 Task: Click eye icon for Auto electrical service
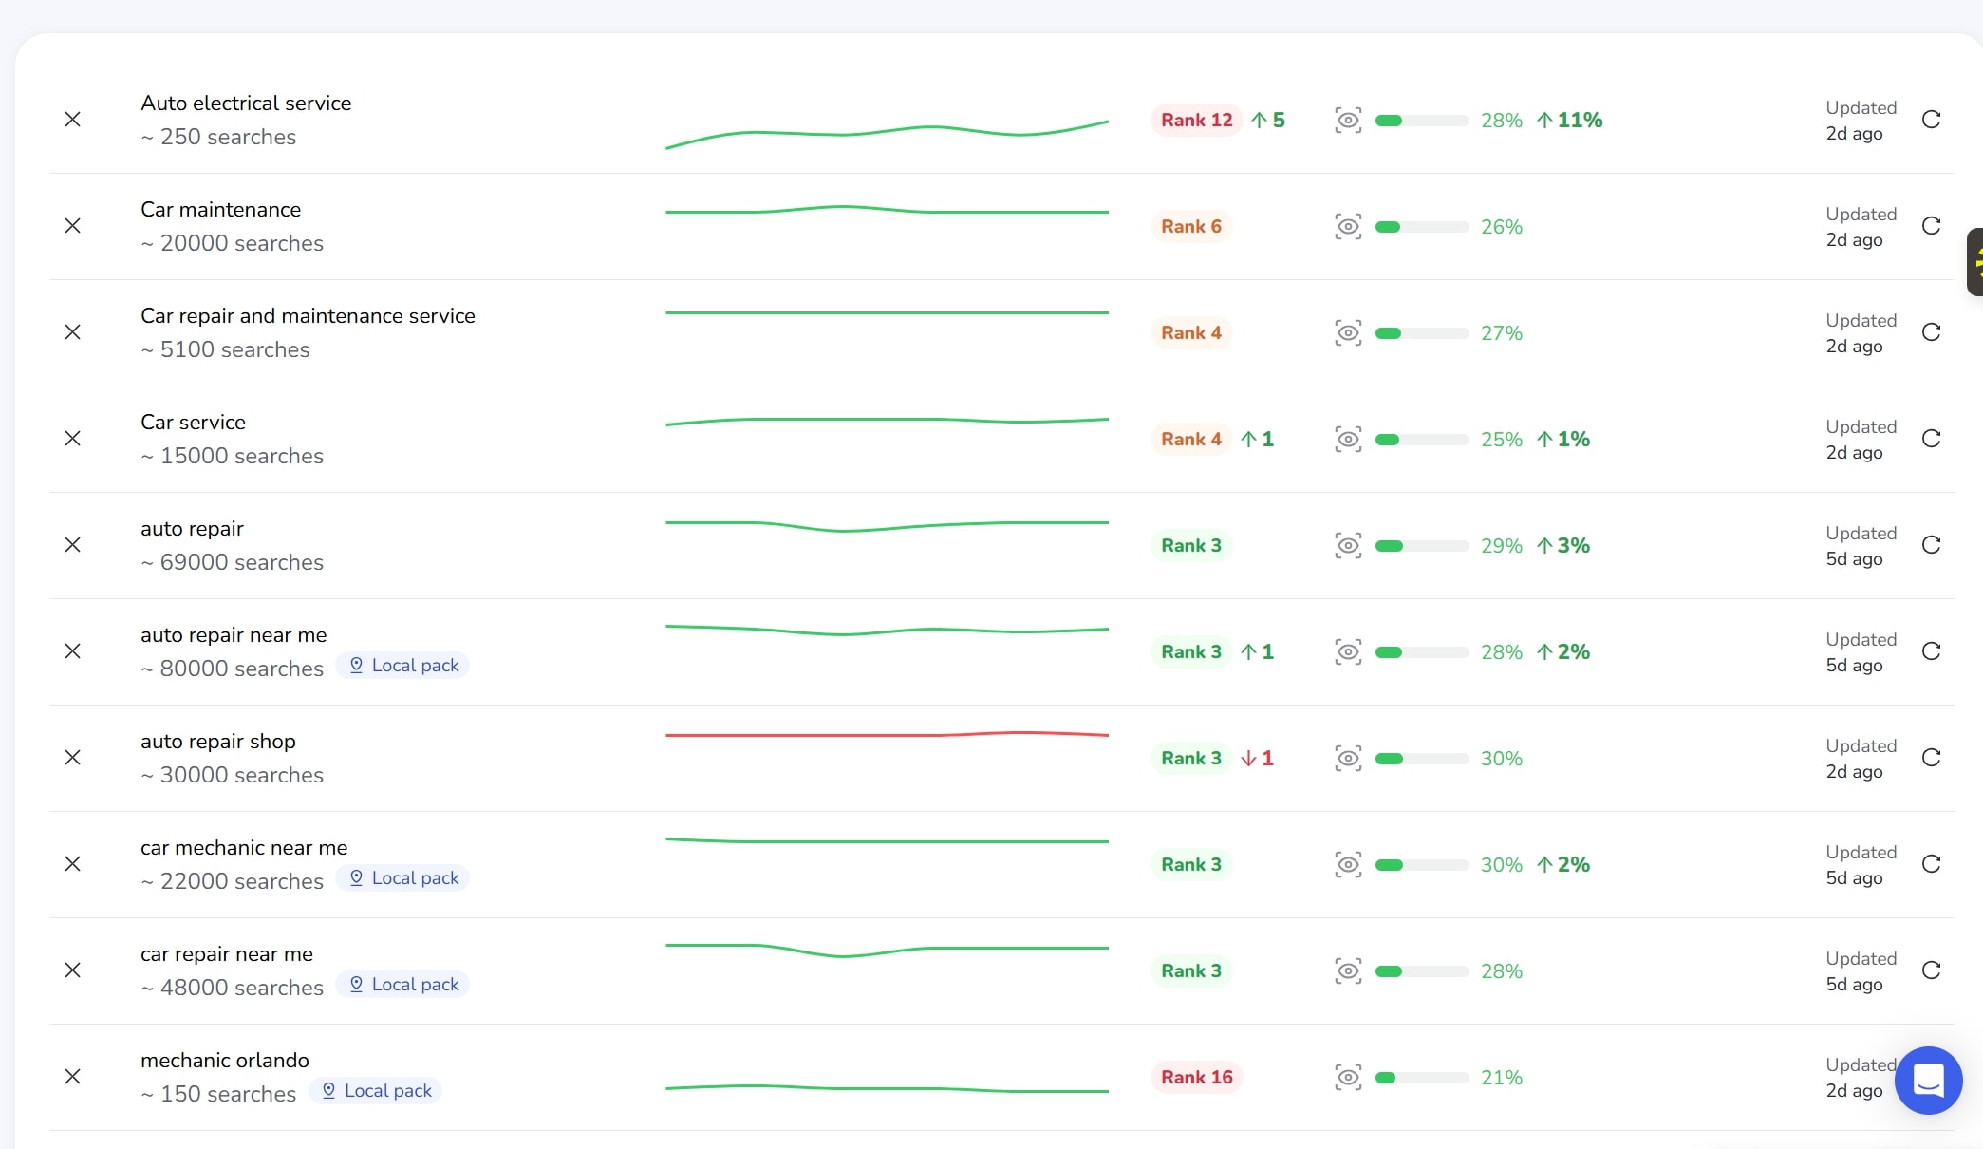1348,120
